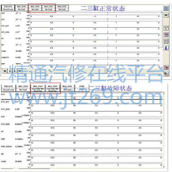This screenshot has height=172, width=172.
Task: Open the colored balls icon in sidebar
Action: pos(166,67)
